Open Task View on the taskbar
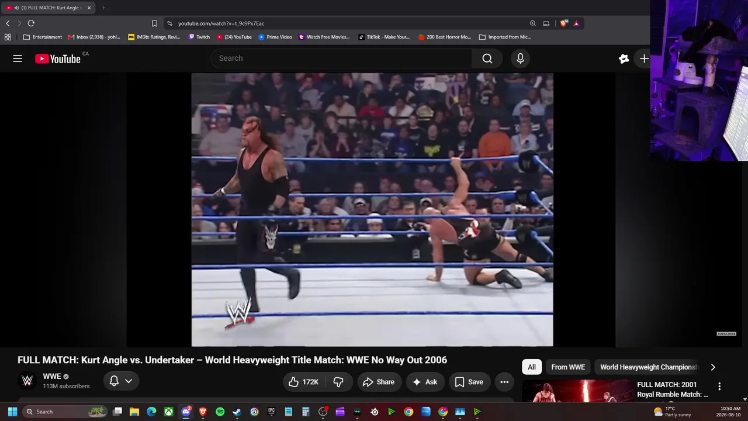The width and height of the screenshot is (748, 421). (117, 412)
